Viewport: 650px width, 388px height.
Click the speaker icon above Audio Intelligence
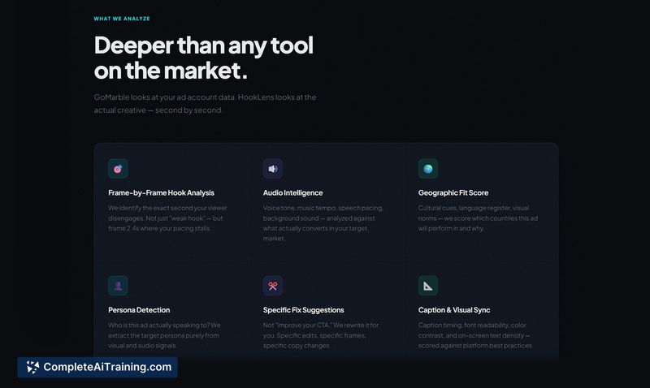pos(273,169)
